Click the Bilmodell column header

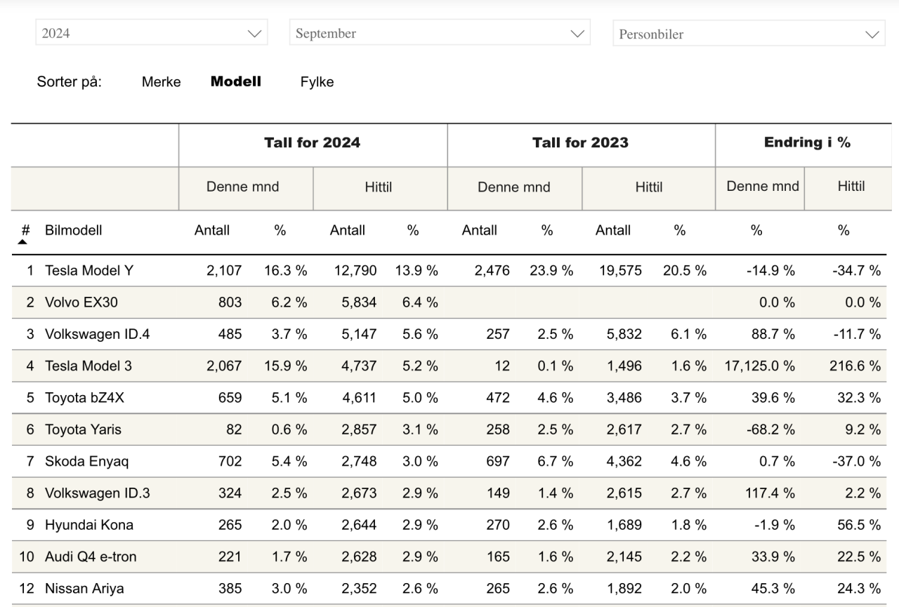click(73, 230)
